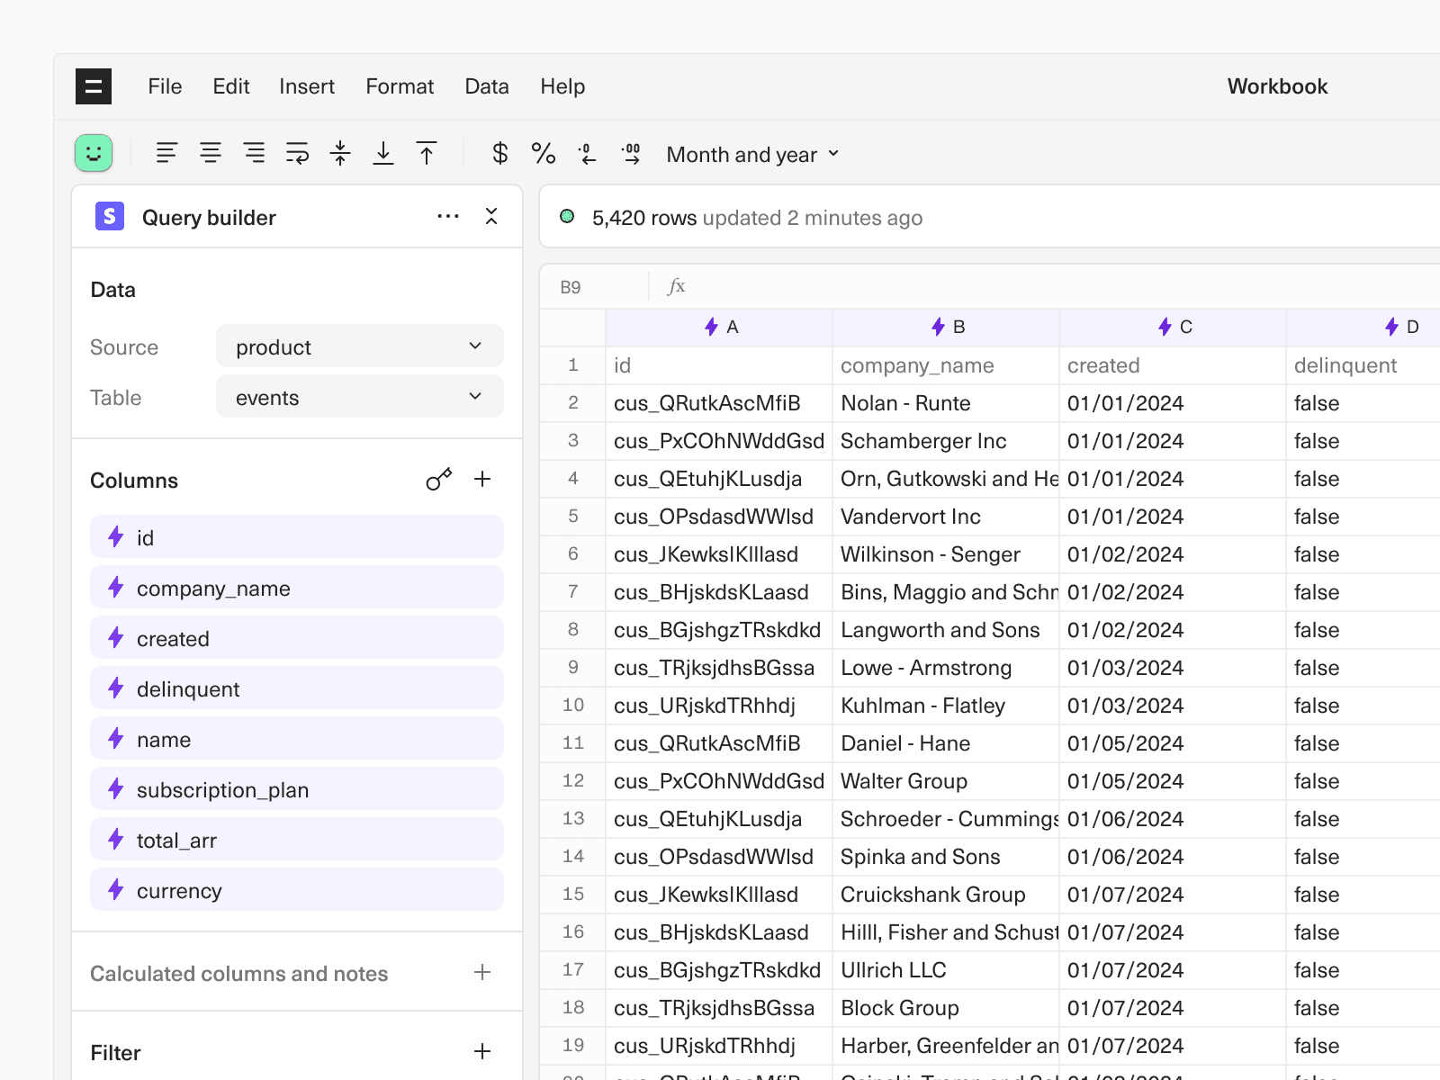Open the Insert menu
Image resolution: width=1440 pixels, height=1080 pixels.
[x=307, y=86]
